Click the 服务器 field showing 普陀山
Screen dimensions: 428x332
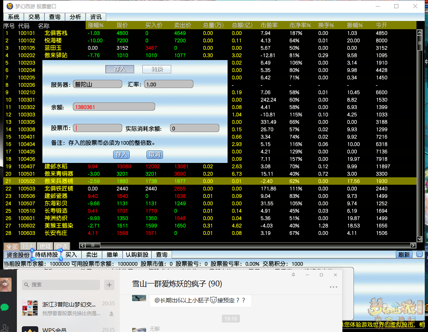pos(98,84)
